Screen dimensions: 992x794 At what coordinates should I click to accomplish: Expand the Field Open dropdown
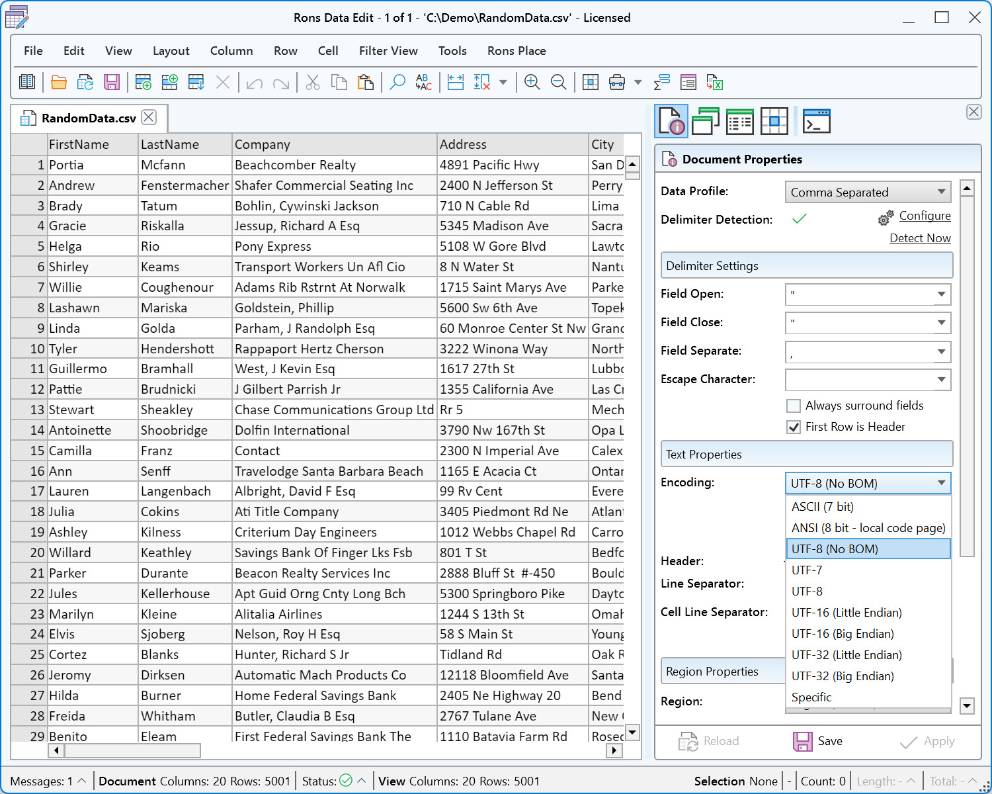941,294
